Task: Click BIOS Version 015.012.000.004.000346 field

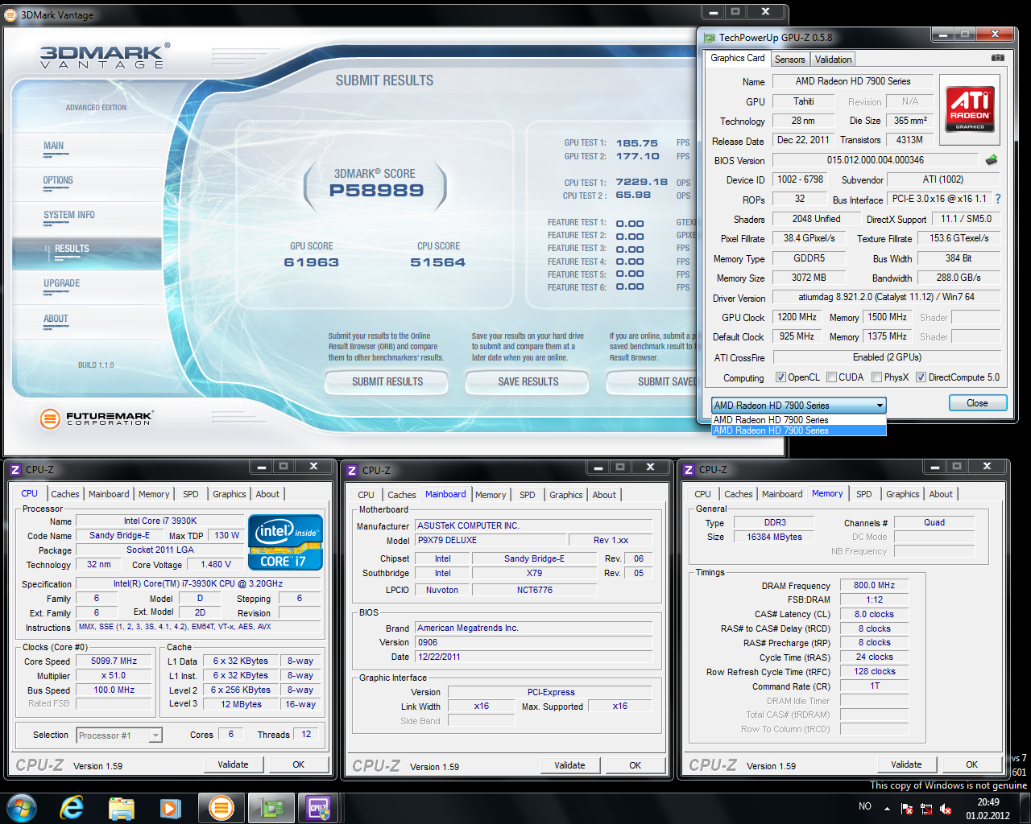Action: (x=875, y=160)
